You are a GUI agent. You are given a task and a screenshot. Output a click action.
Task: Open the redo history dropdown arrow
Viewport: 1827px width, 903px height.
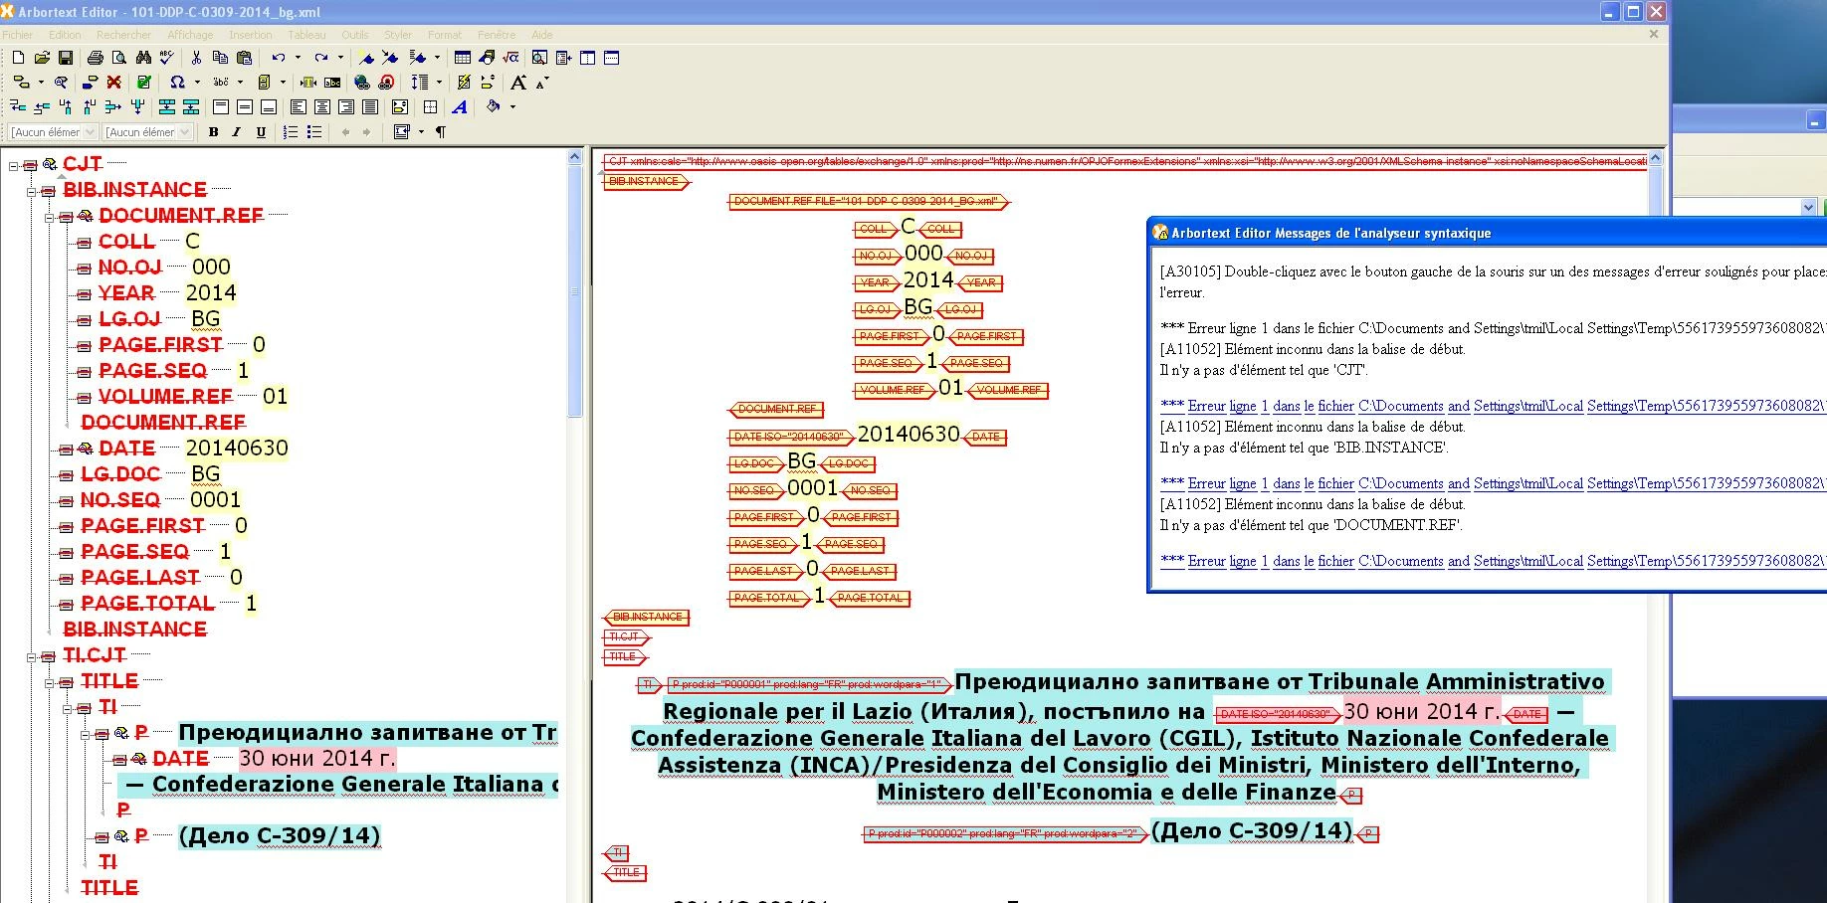(340, 58)
